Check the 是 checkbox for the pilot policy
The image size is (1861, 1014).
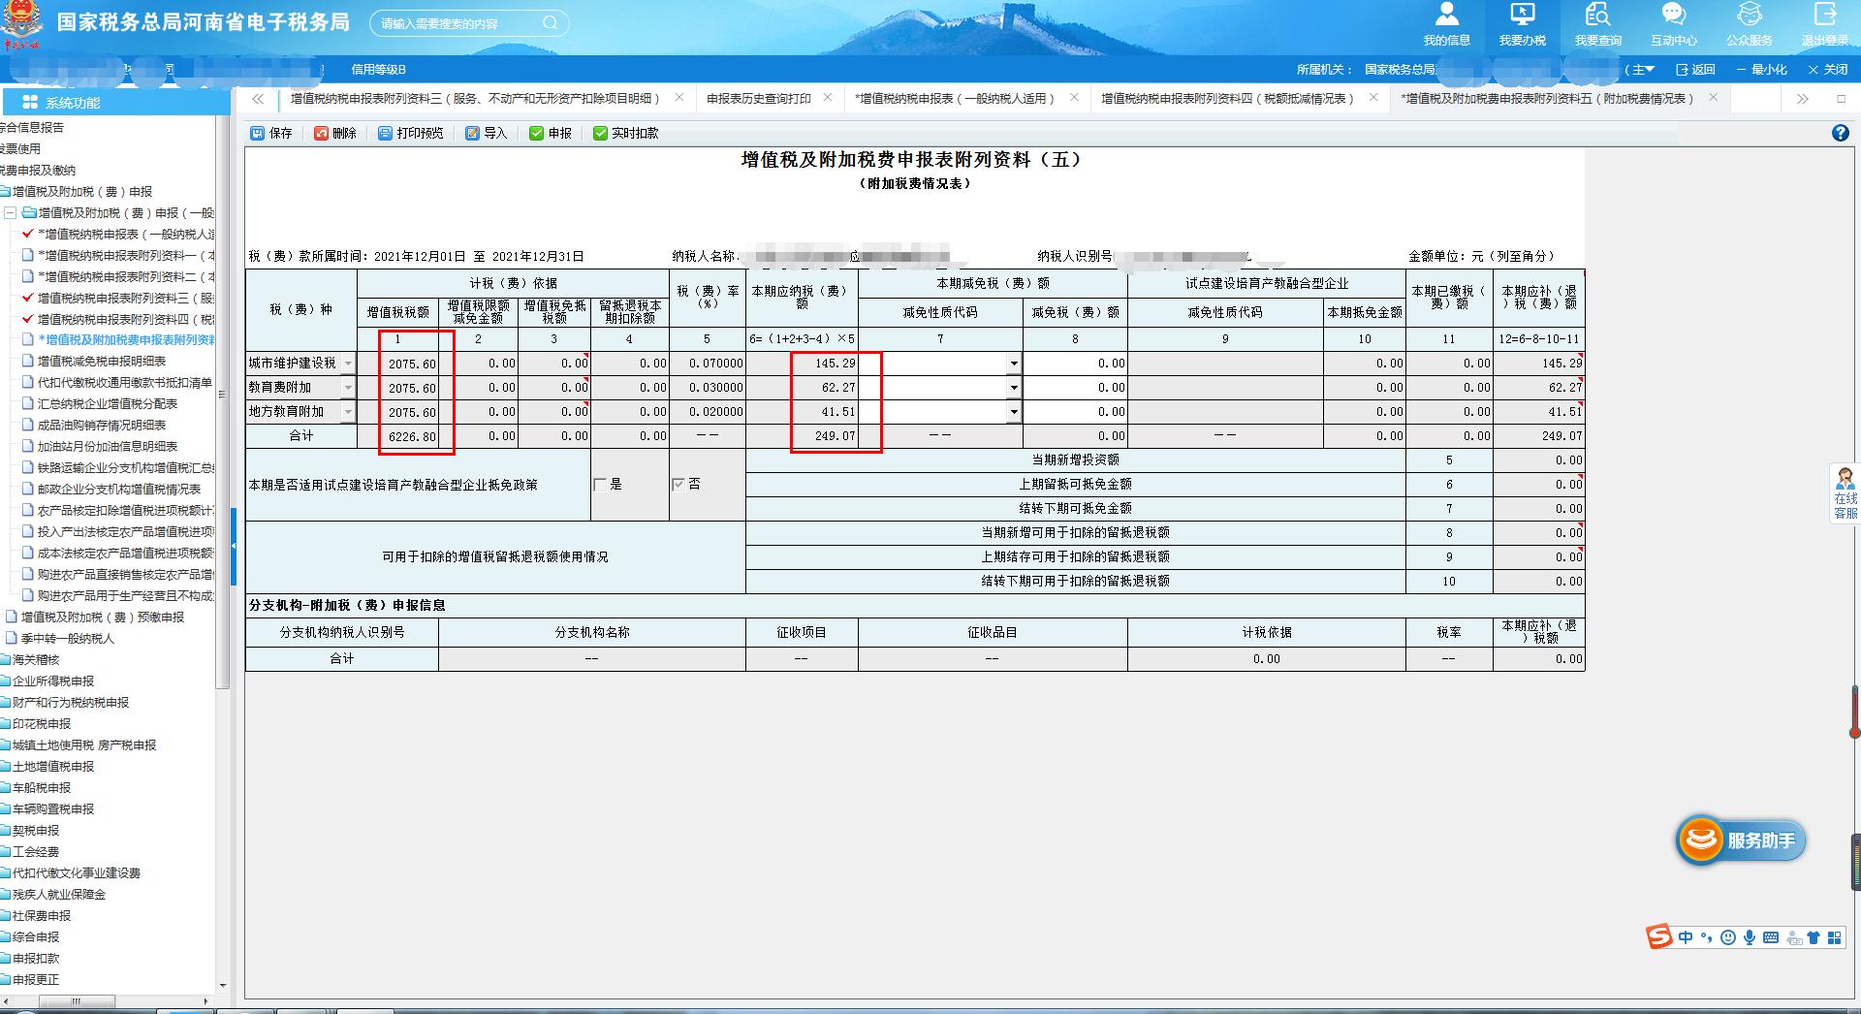[599, 484]
